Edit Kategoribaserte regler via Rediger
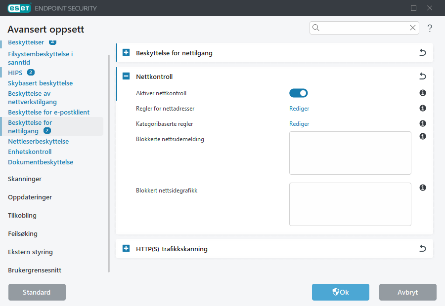Viewport: 445px width, 306px height. [x=299, y=124]
